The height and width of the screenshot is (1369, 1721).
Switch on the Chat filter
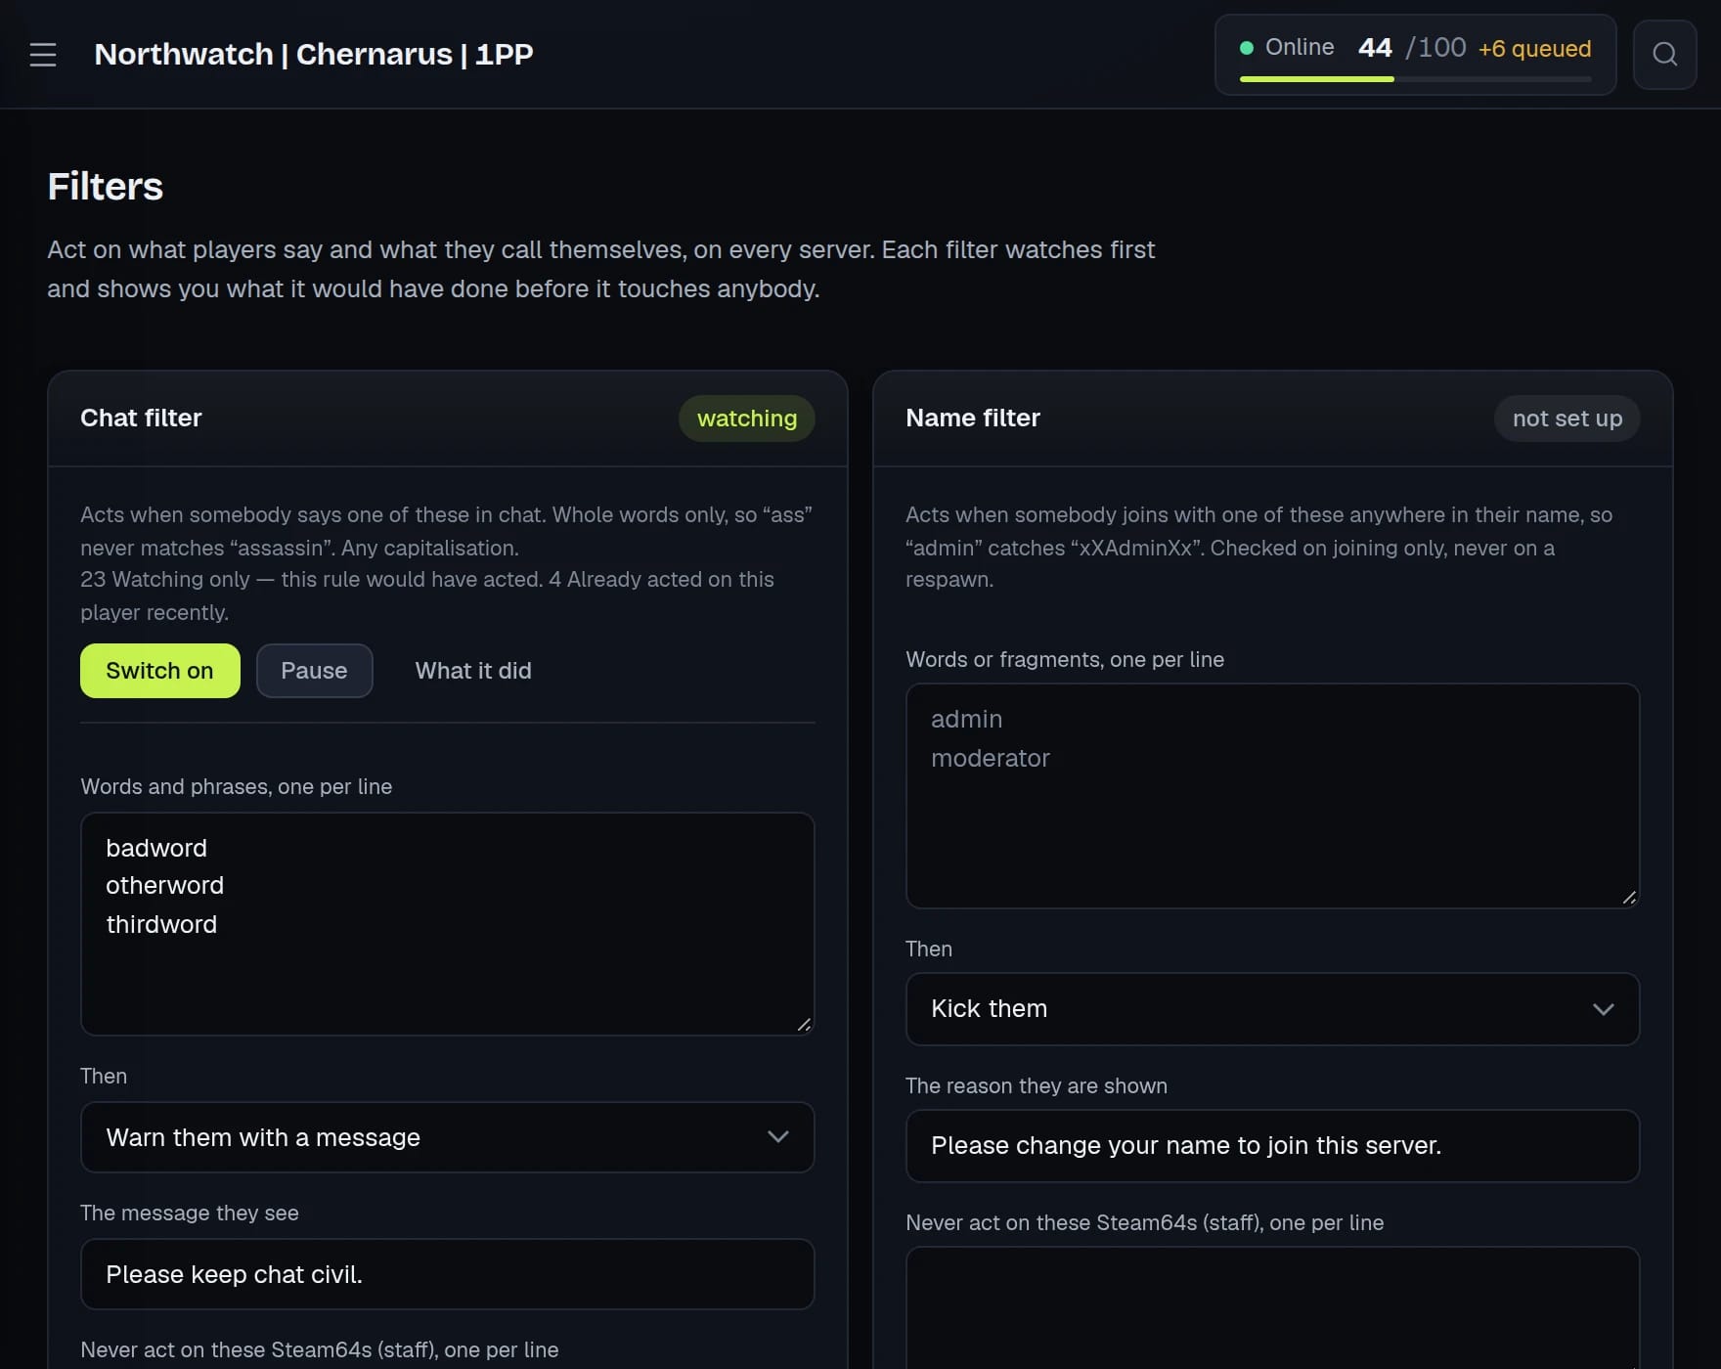pos(160,671)
